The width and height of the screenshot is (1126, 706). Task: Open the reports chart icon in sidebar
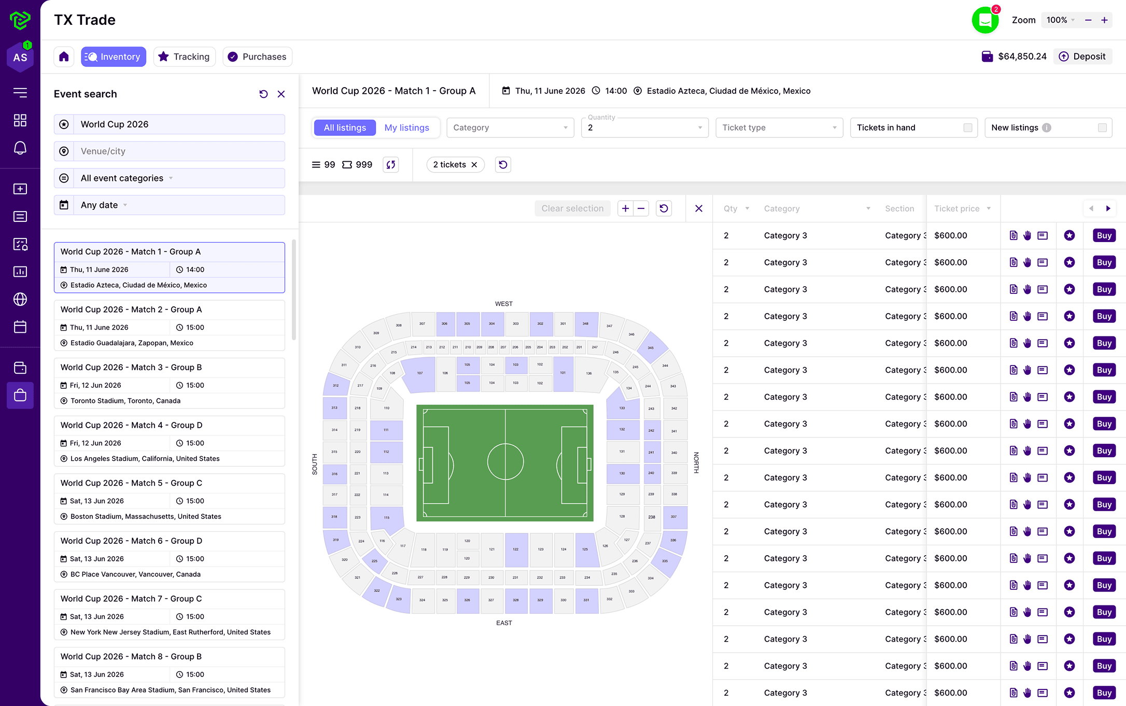[x=20, y=272]
